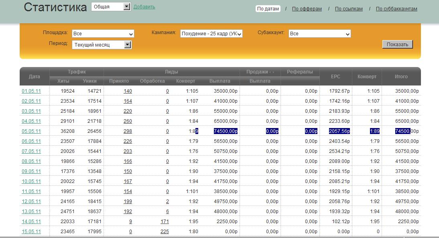This screenshot has height=238, width=439.
Task: Open the 01.05.11 date link
Action: tap(31, 91)
